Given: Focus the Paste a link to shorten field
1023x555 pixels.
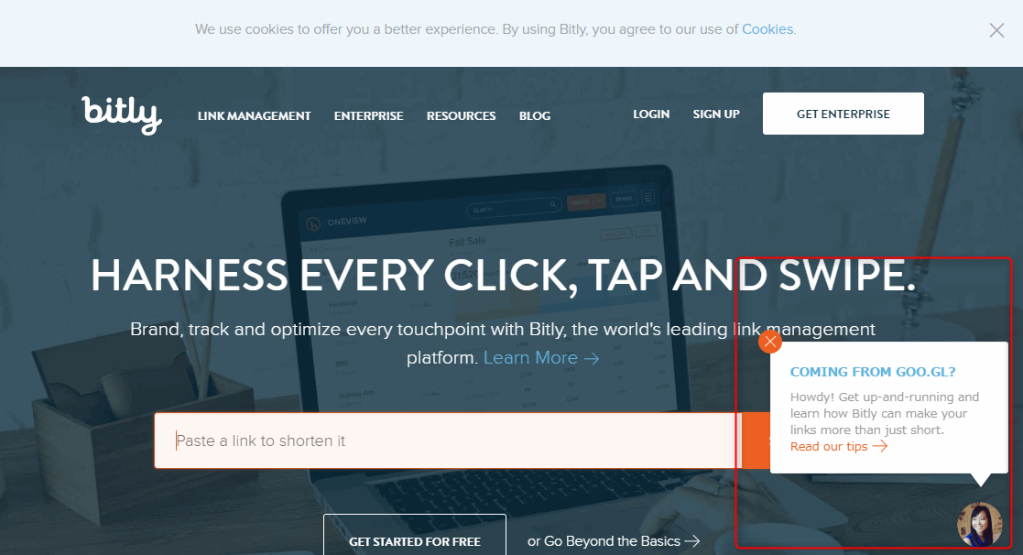Looking at the screenshot, I should (448, 441).
